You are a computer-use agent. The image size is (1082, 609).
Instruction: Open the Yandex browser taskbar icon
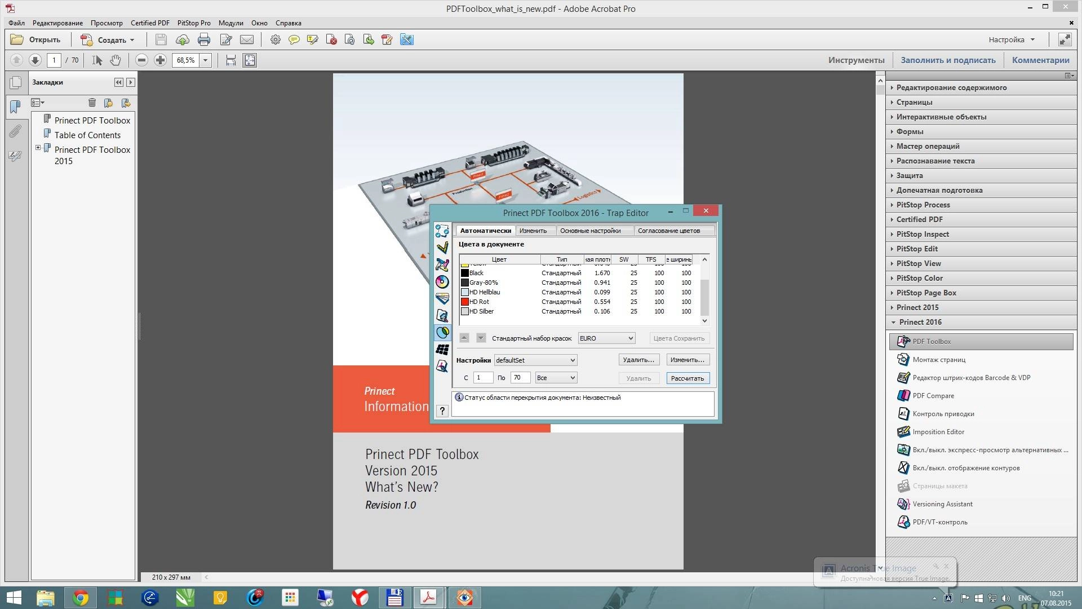(x=360, y=598)
